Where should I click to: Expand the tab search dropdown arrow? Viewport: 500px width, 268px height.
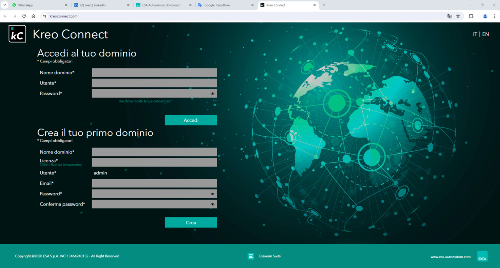coord(6,5)
